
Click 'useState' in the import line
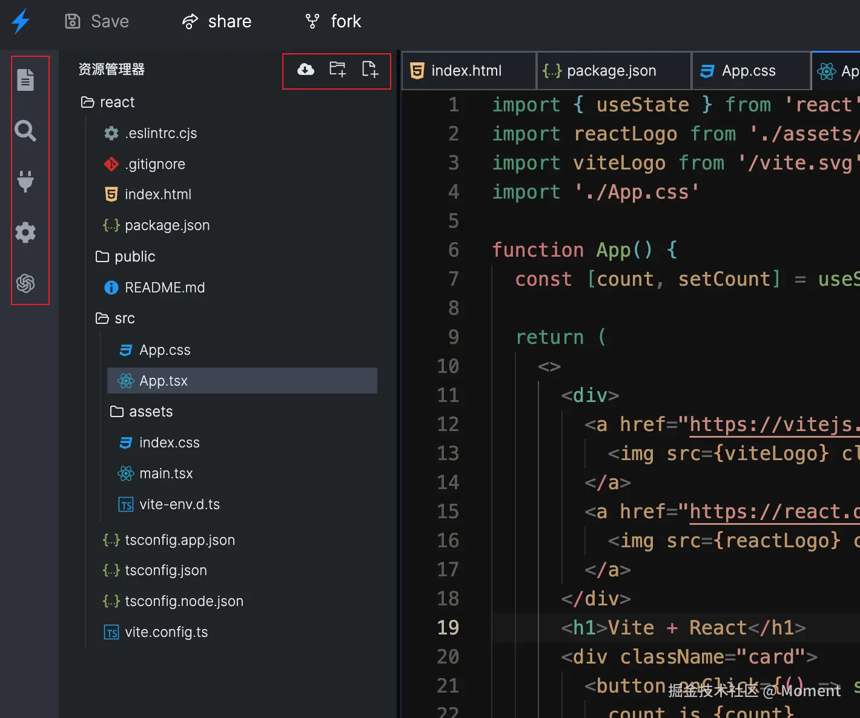(643, 105)
